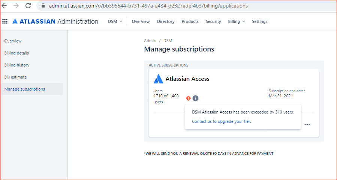
Task: Open Settings in top navigation
Action: (260, 21)
